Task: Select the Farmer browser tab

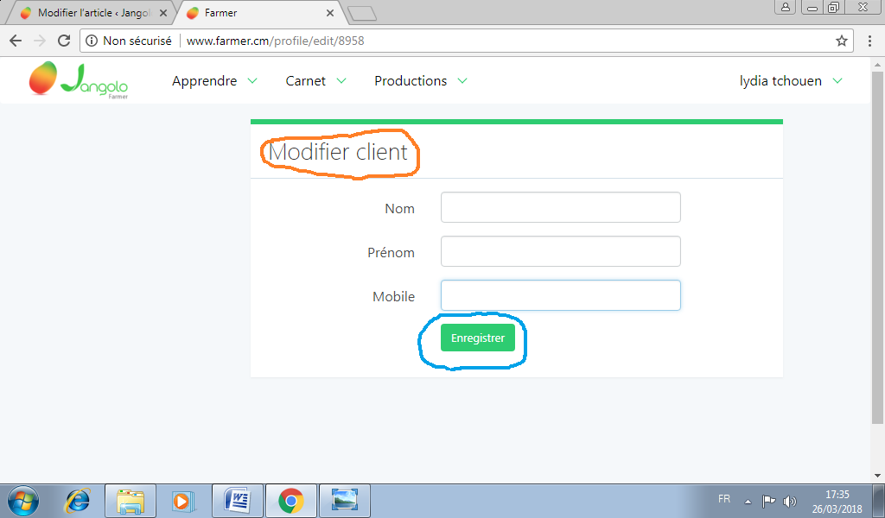Action: (259, 12)
